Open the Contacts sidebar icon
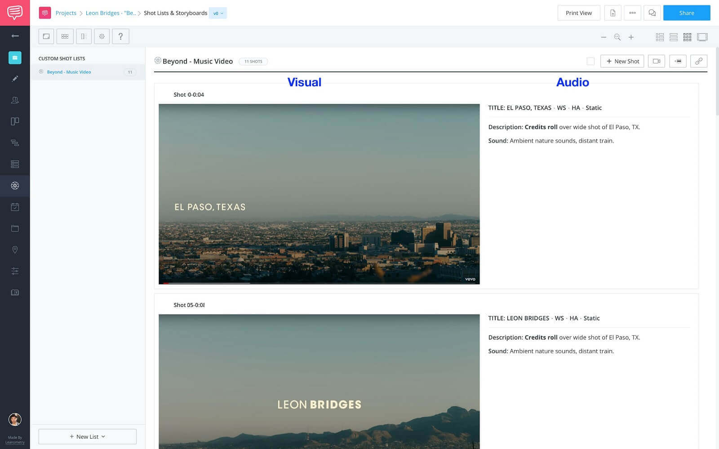Image resolution: width=719 pixels, height=449 pixels. pos(15,100)
